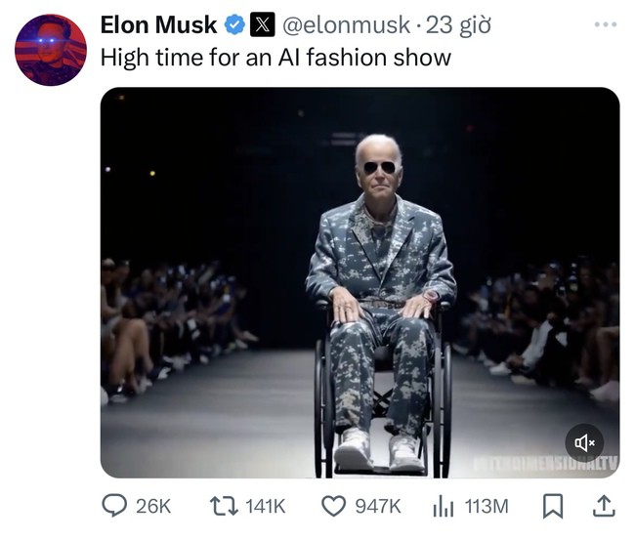Play the AI fashion show video

coord(360,282)
